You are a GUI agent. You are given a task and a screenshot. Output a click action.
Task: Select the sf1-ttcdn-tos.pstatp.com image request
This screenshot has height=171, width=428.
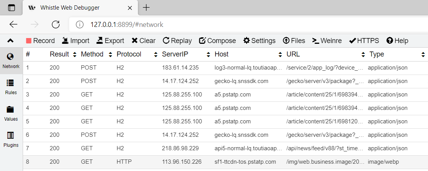pos(226,162)
